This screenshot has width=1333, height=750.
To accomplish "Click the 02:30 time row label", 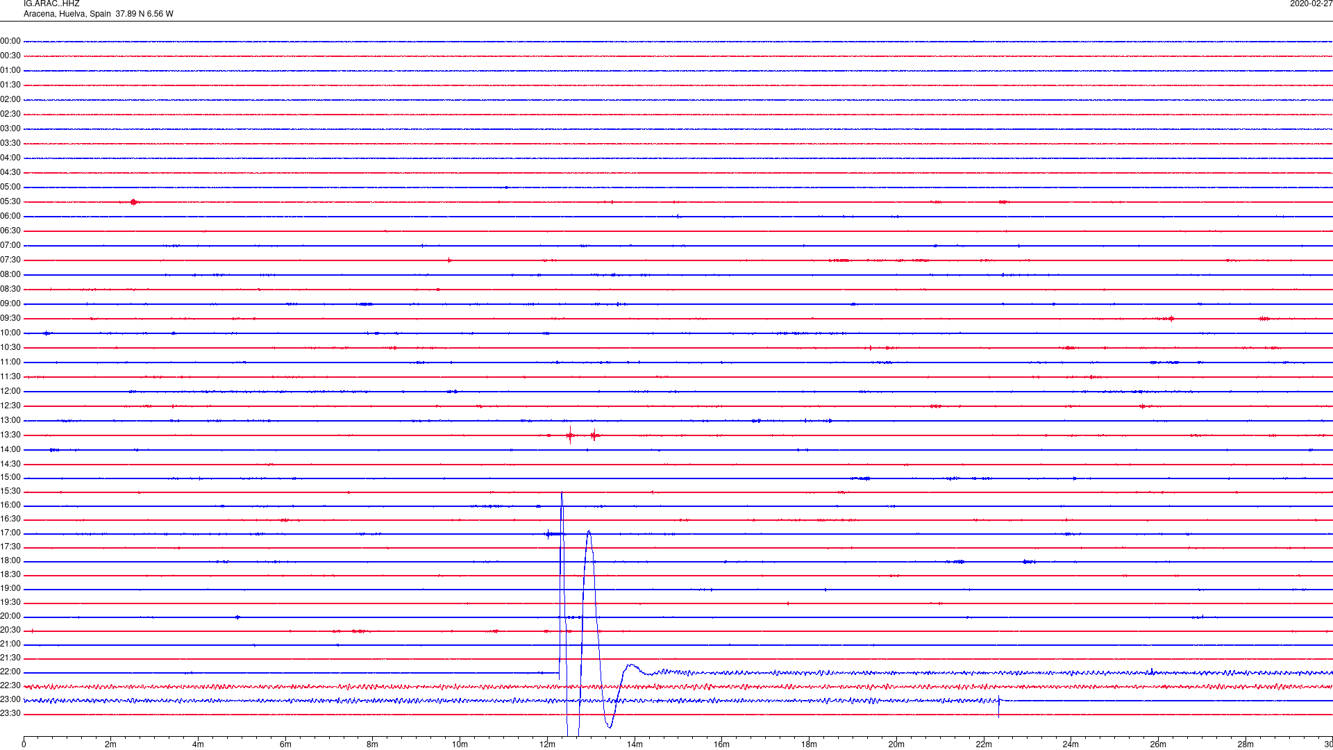I will point(10,114).
